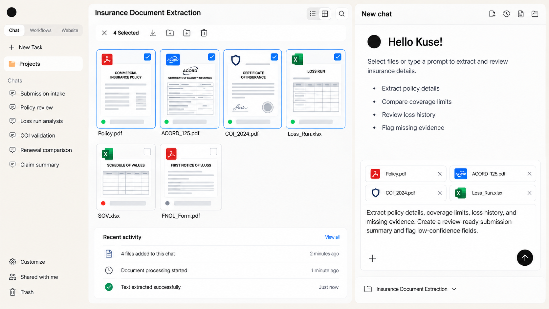Open Projects in the sidebar

43,64
